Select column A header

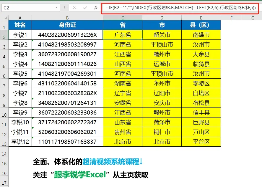[x=20, y=18]
